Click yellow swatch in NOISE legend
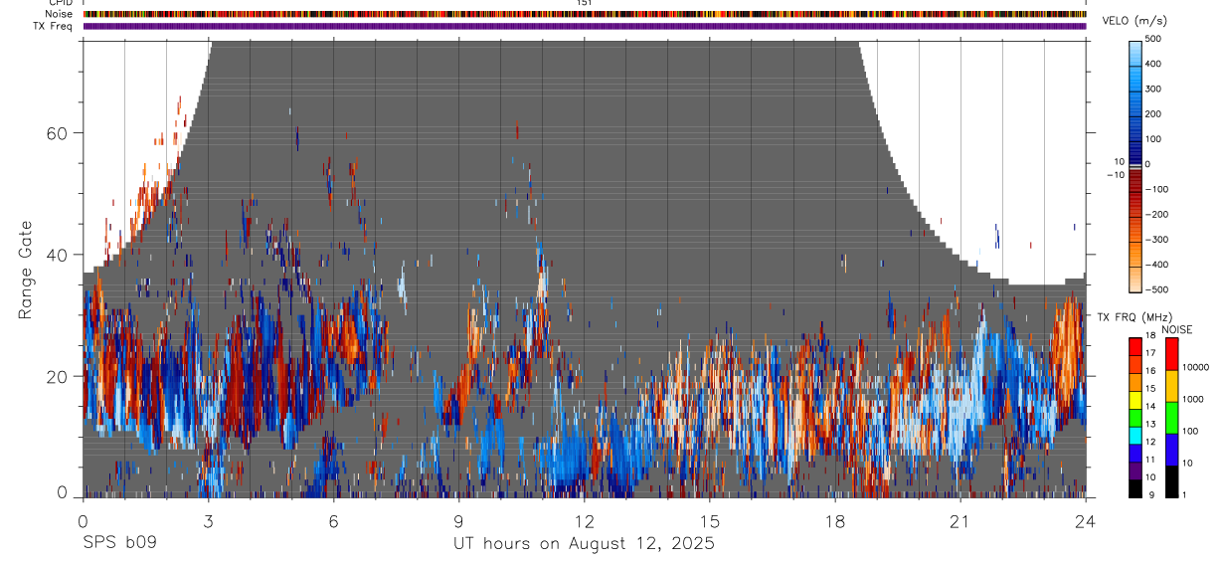This screenshot has height=564, width=1221. tap(1172, 385)
